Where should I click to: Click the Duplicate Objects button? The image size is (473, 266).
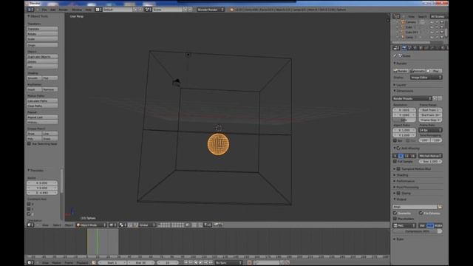42,57
